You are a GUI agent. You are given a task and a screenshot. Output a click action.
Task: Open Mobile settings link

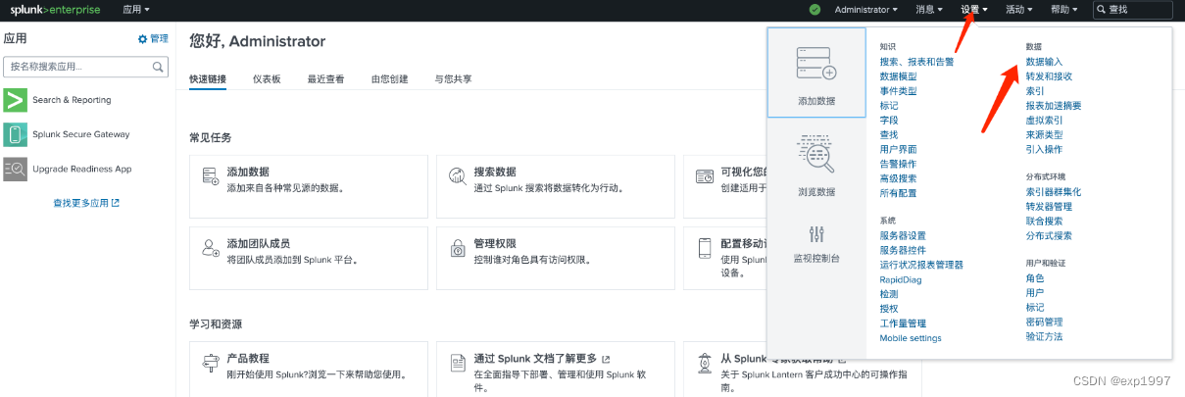point(911,338)
